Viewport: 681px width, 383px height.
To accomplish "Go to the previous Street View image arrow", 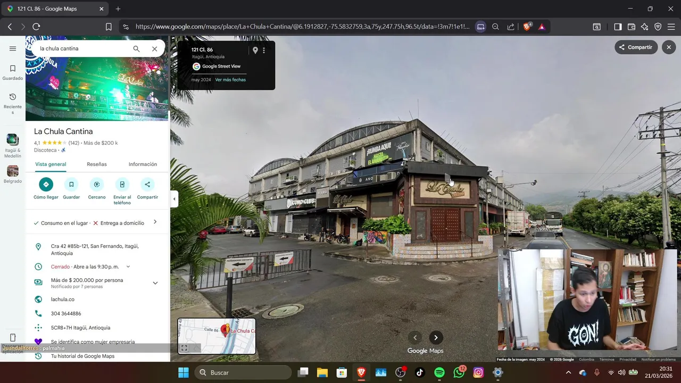I will 415,337.
